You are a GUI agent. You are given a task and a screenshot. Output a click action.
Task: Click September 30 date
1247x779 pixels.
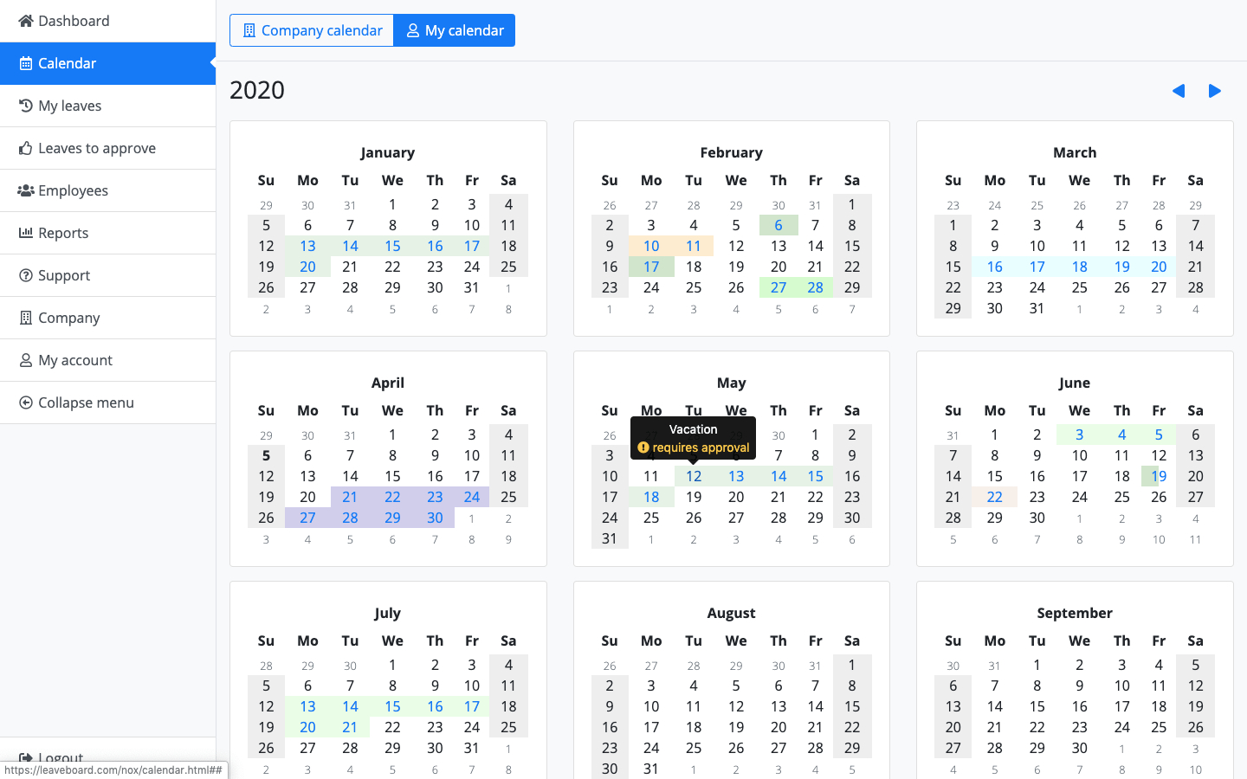click(1079, 748)
